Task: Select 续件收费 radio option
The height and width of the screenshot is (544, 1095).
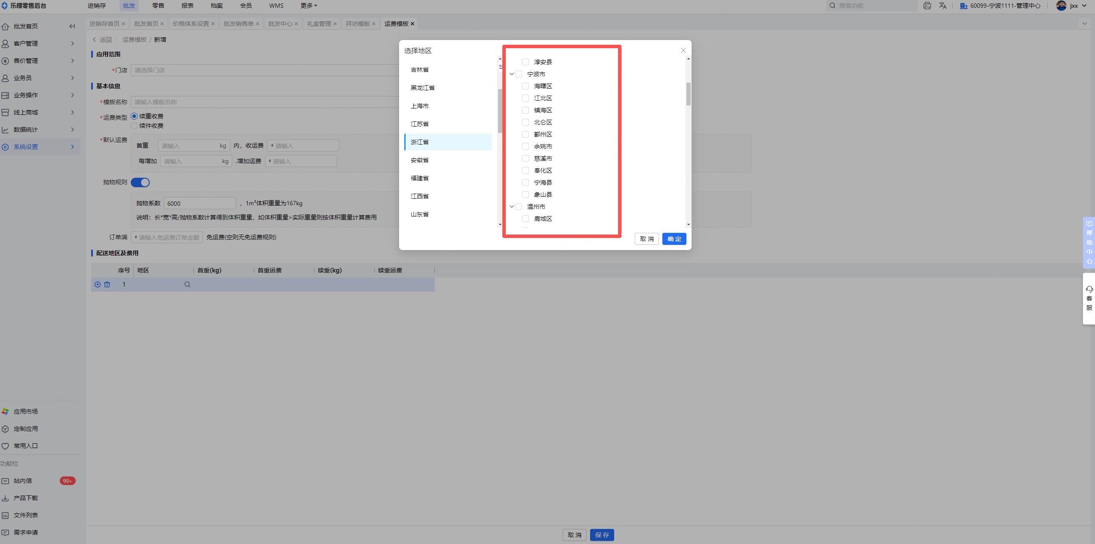Action: pos(134,126)
